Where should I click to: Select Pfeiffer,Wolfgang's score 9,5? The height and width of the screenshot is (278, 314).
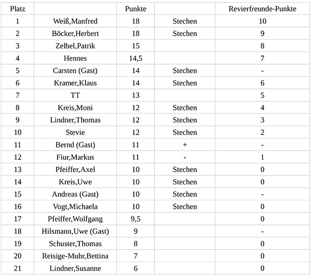136,219
